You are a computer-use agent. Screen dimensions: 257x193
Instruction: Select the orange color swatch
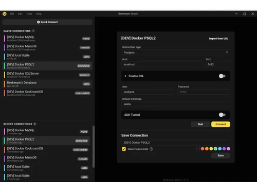207,149
